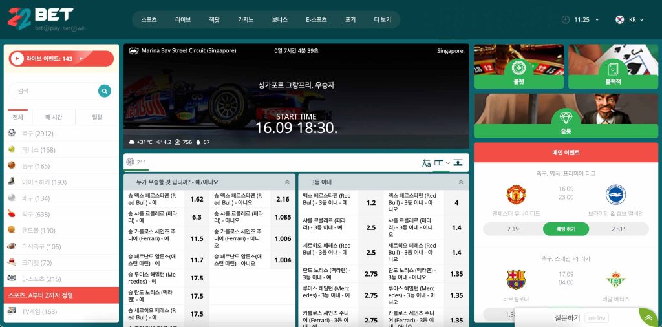Switch to the 일일 tab
Screen dimensions: 662x327
(97, 117)
